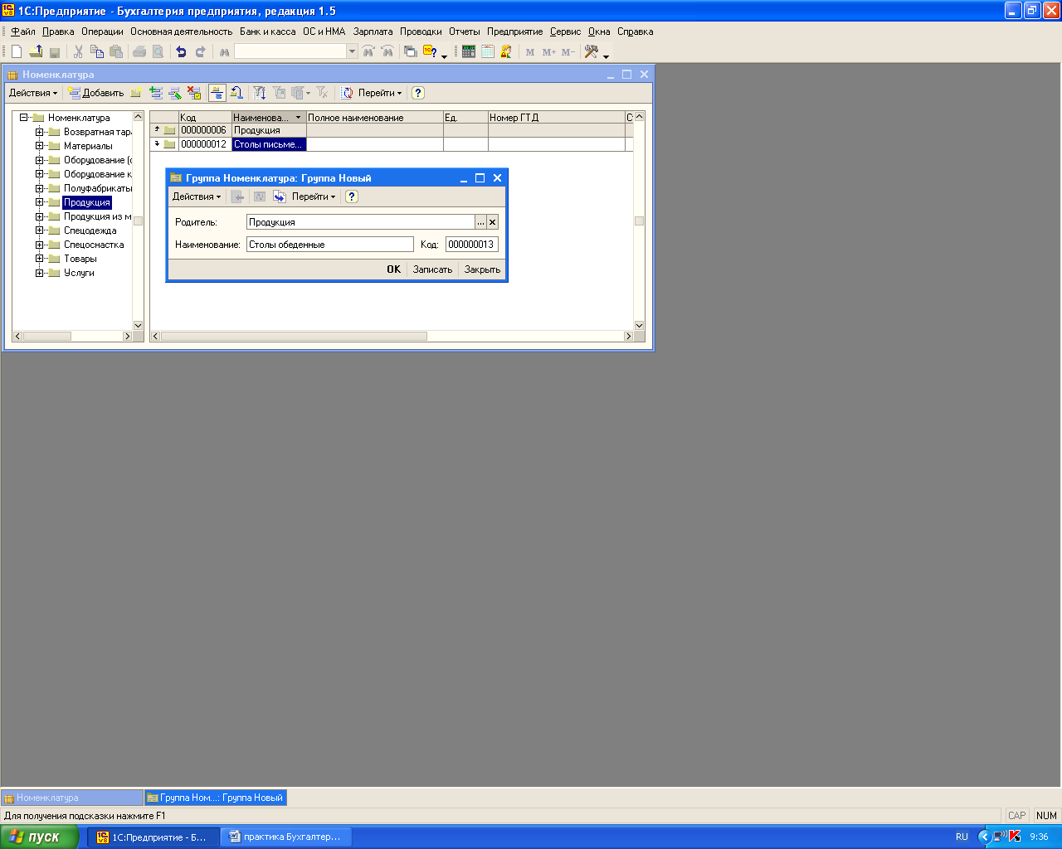Collapse the root Номенклатура tree node
The width and height of the screenshot is (1062, 849).
coord(23,118)
